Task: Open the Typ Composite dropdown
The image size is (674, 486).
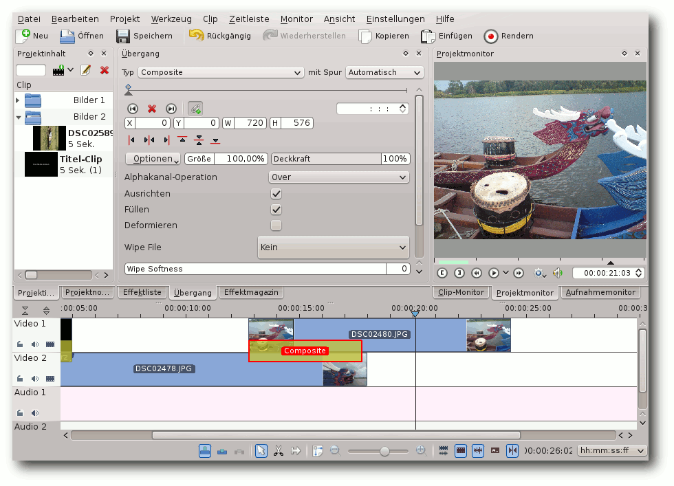Action: click(x=221, y=72)
